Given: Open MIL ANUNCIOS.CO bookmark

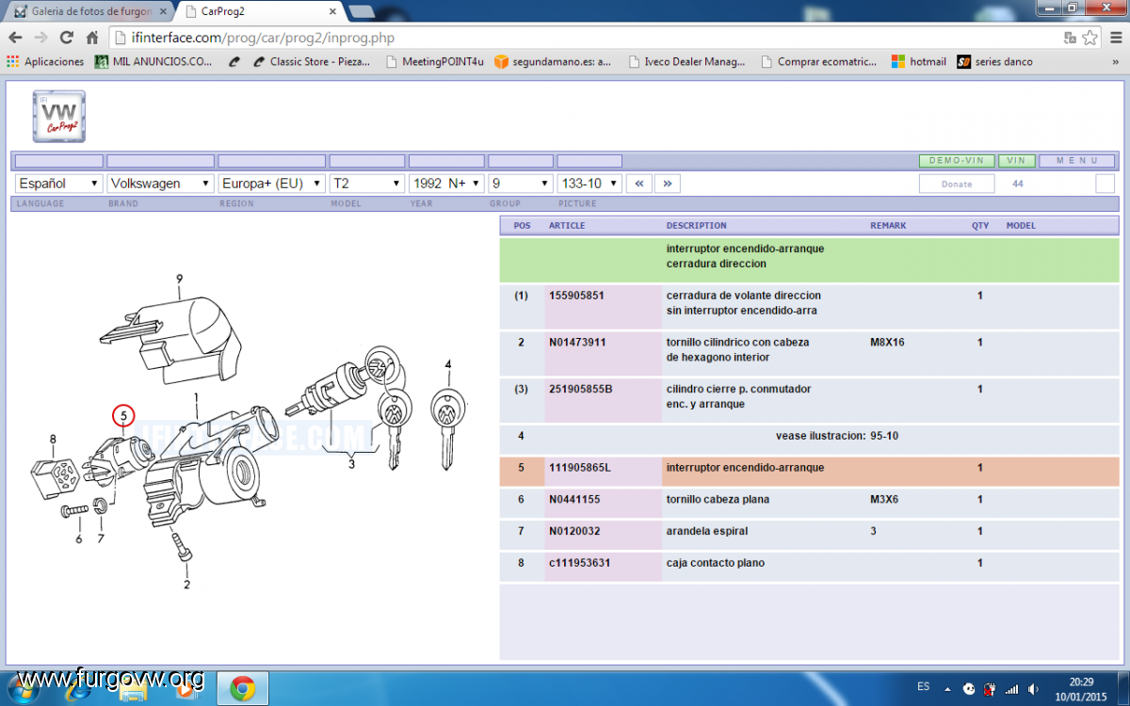Looking at the screenshot, I should (153, 61).
